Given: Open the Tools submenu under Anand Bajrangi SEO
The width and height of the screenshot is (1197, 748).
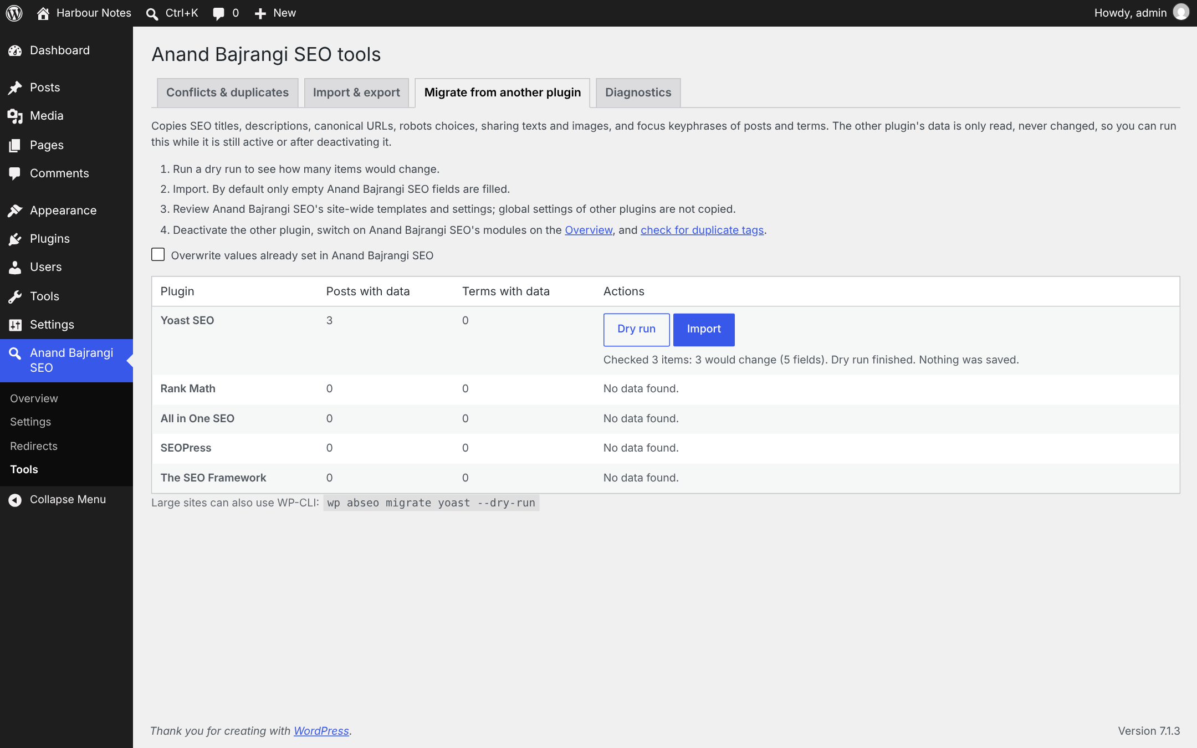Looking at the screenshot, I should (24, 469).
